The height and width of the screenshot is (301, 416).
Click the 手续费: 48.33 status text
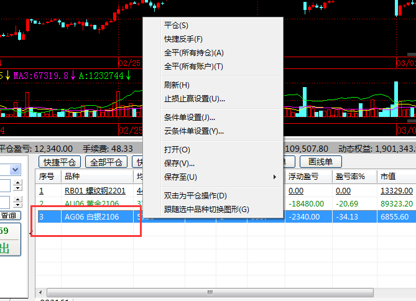point(108,149)
